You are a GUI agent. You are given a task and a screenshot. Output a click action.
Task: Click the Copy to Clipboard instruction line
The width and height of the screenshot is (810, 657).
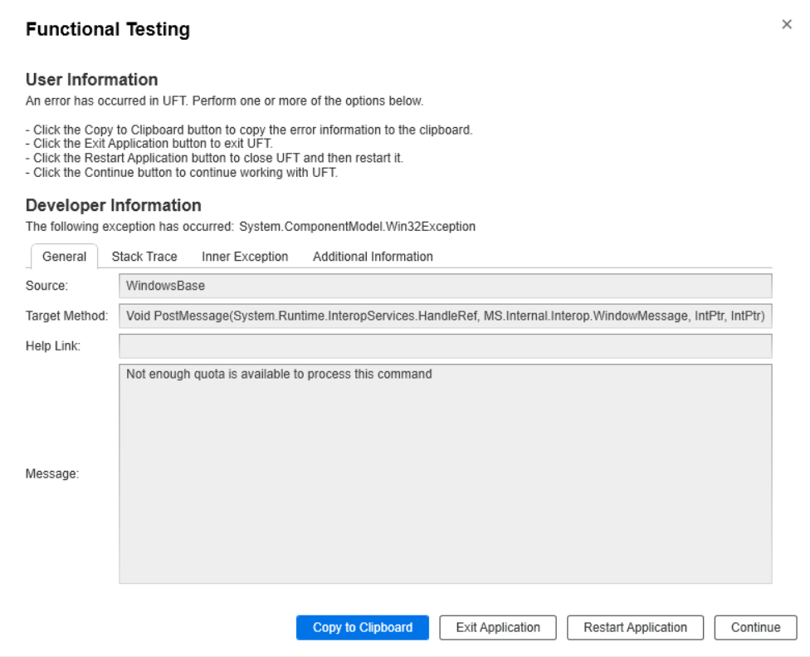tap(249, 130)
